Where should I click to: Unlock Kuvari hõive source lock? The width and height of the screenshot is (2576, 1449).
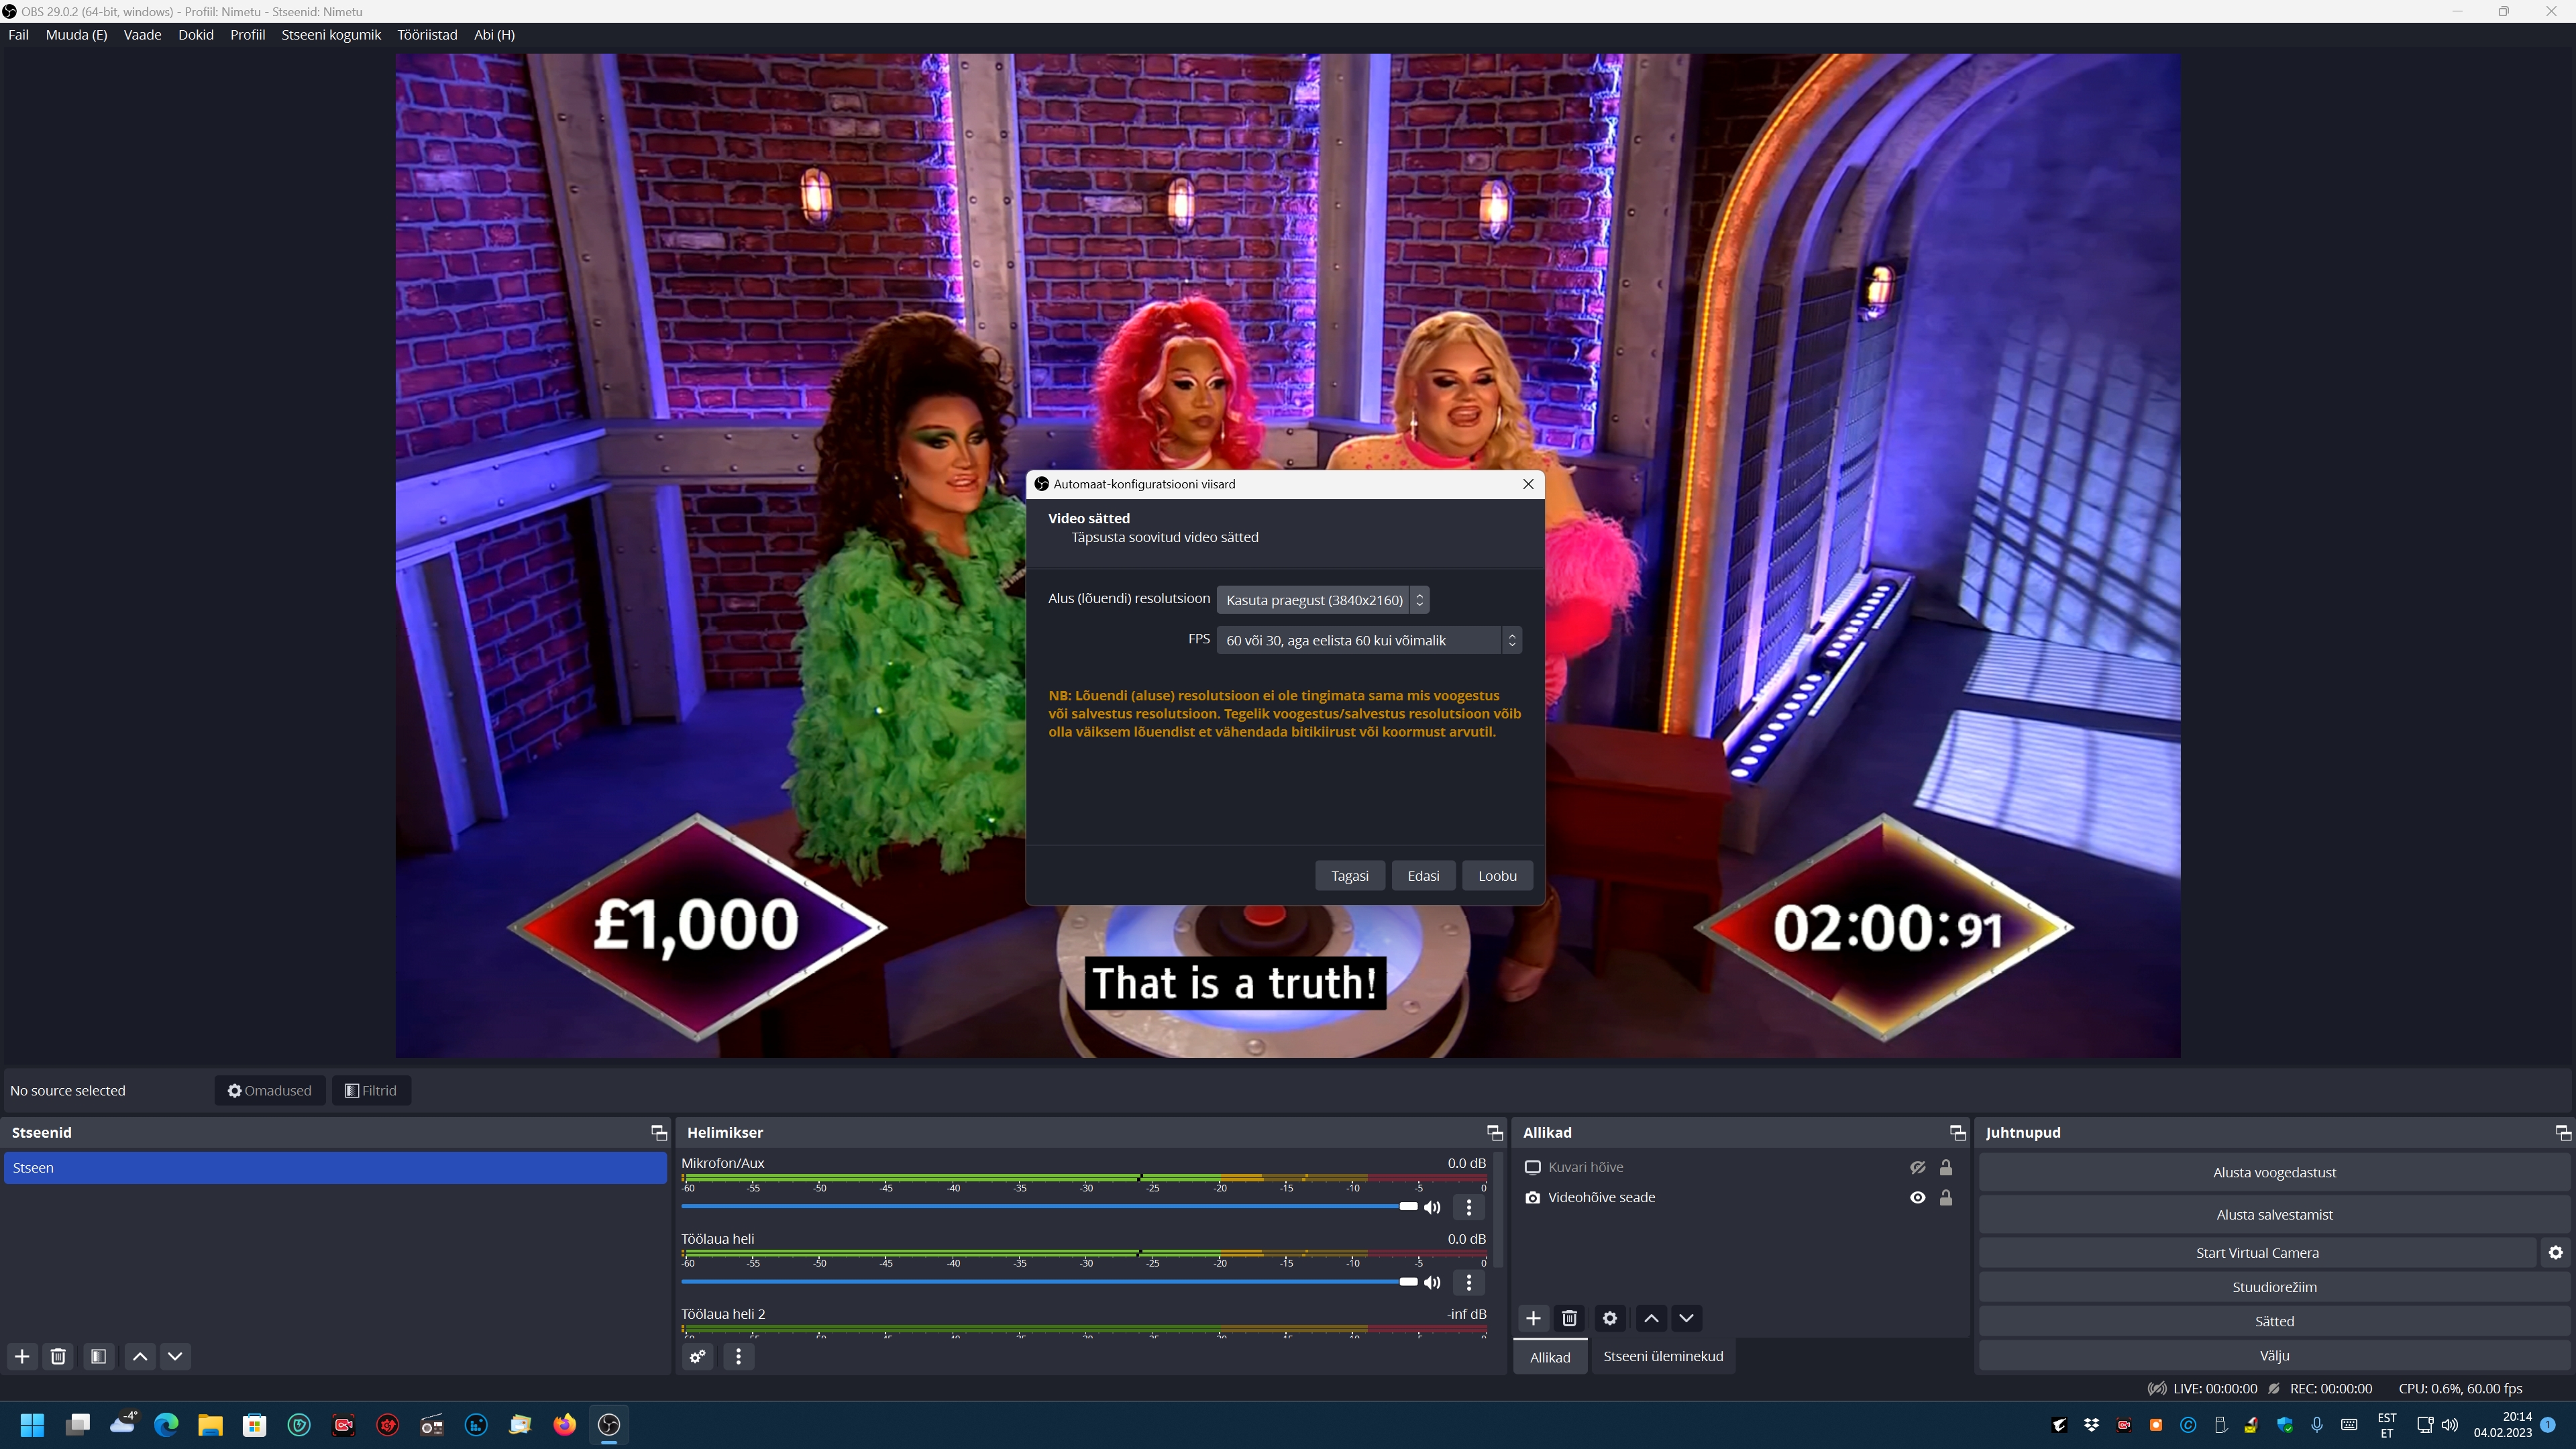1945,1167
